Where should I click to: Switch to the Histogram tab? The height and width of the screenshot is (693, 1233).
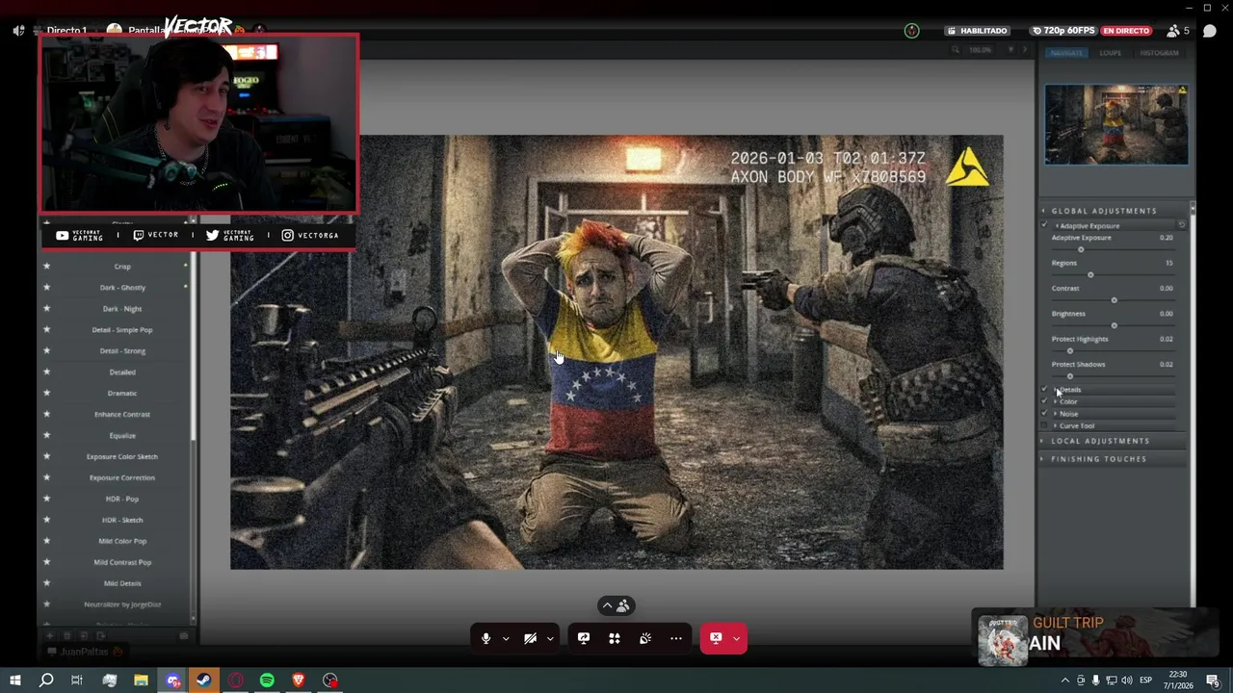[x=1159, y=53]
